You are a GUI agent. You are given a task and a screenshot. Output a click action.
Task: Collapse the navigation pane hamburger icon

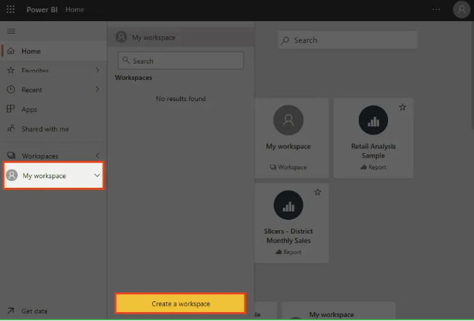coord(11,31)
